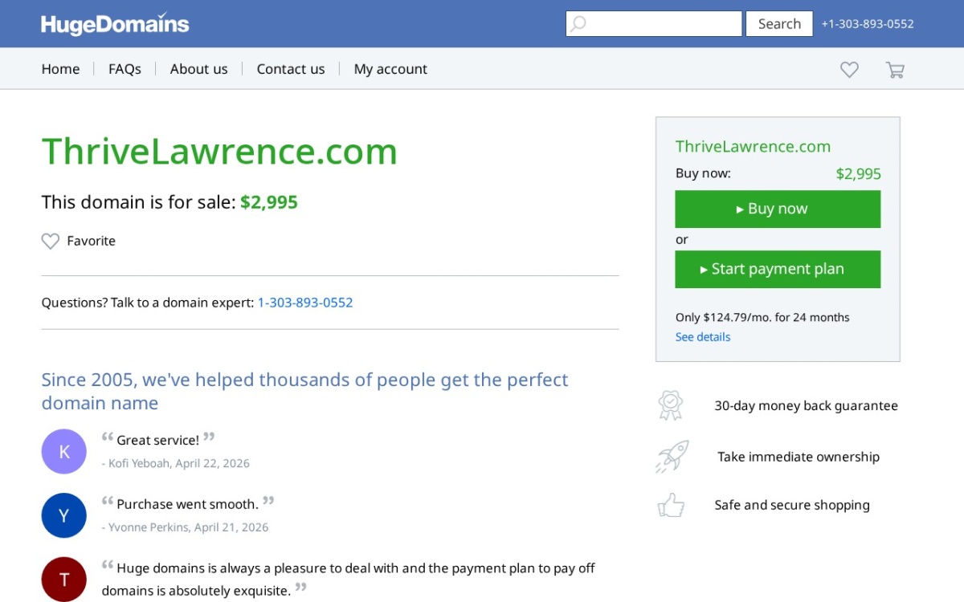
Task: Click the HugeDomains logo
Action: (115, 23)
